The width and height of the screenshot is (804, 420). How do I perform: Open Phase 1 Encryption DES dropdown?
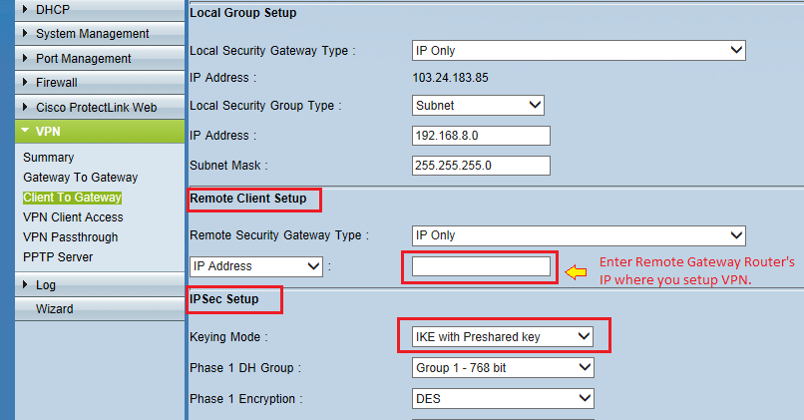[x=503, y=398]
